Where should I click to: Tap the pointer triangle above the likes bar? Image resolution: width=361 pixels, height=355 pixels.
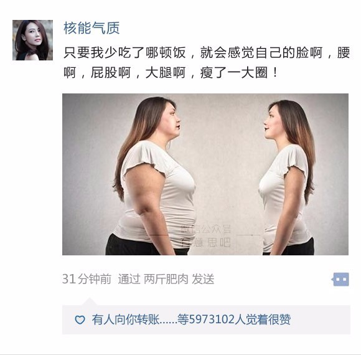point(90,302)
